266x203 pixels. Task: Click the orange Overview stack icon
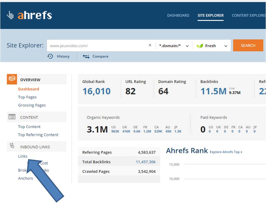pos(12,79)
